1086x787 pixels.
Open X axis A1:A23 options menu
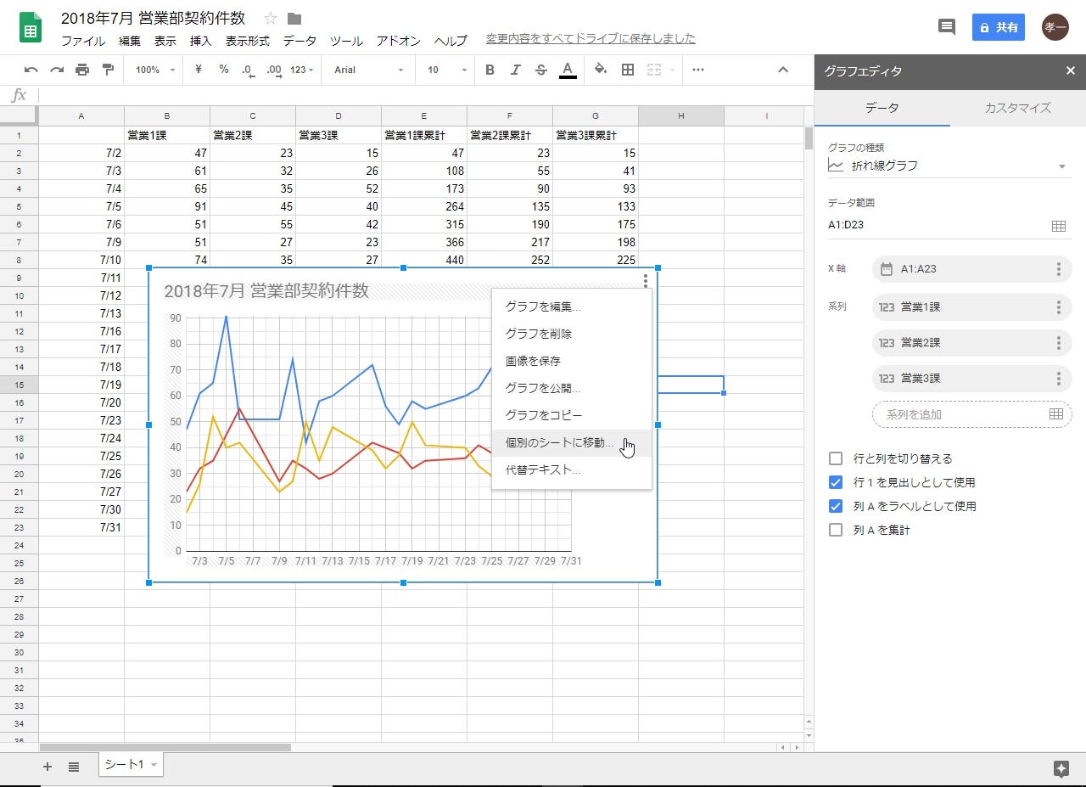tap(1058, 269)
